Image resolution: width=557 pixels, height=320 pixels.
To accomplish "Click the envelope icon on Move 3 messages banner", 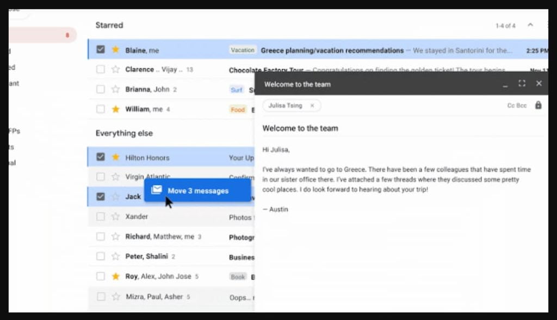I will pos(157,190).
